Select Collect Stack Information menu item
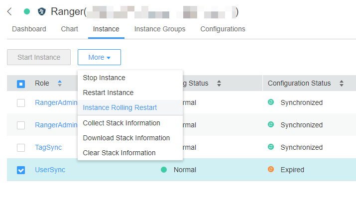This screenshot has height=199, width=356. pyautogui.click(x=130, y=123)
